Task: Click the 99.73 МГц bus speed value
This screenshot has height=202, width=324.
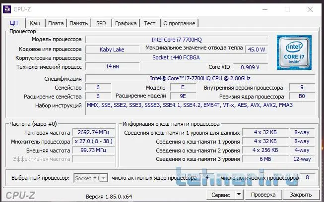Action: [x=94, y=150]
